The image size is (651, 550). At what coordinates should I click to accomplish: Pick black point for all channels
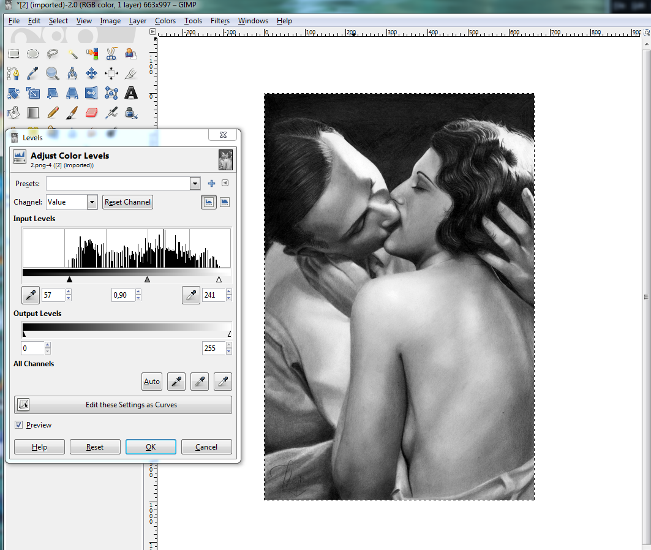point(176,382)
